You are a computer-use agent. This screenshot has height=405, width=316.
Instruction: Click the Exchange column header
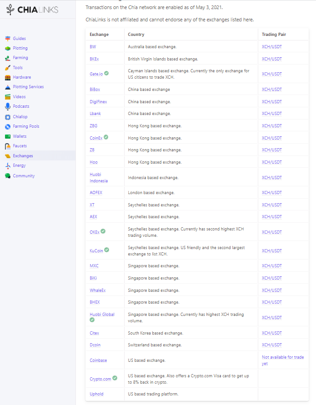pyautogui.click(x=99, y=35)
